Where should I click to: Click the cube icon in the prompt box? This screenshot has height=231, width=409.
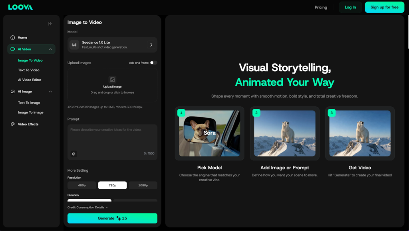click(x=74, y=154)
